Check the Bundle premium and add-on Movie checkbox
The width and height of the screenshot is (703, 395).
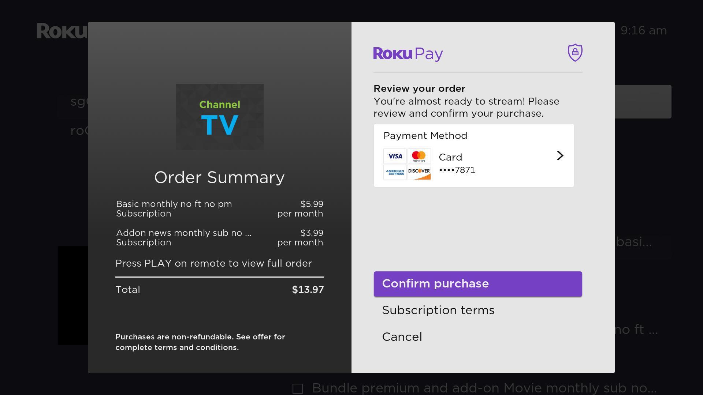click(298, 388)
